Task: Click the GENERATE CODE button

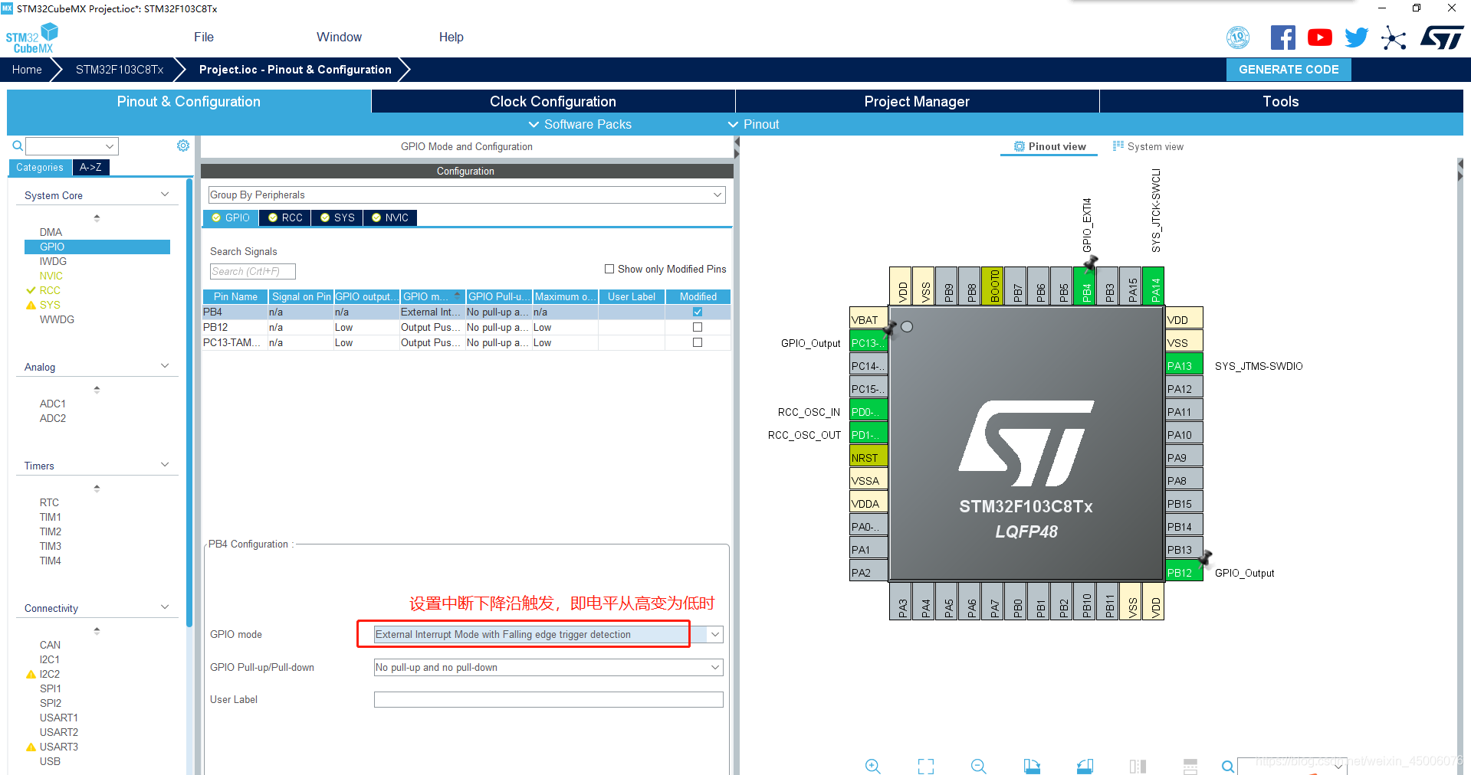Action: coord(1289,69)
